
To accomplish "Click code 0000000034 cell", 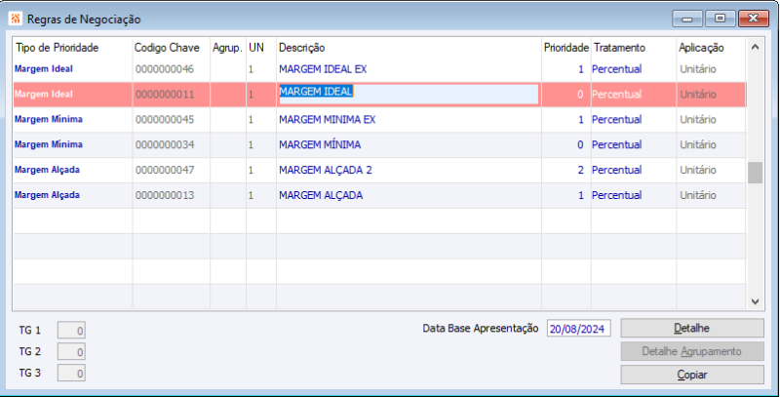I will click(172, 144).
